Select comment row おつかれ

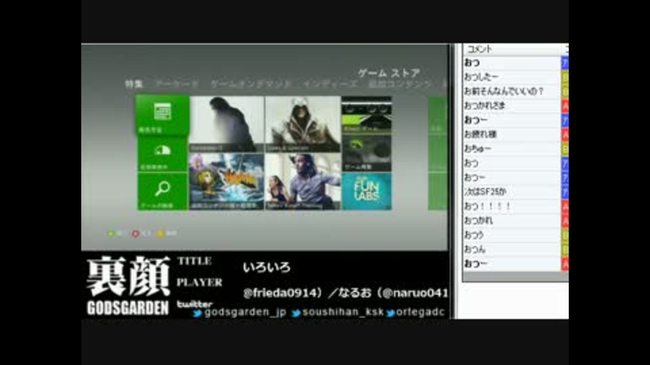pos(512,220)
